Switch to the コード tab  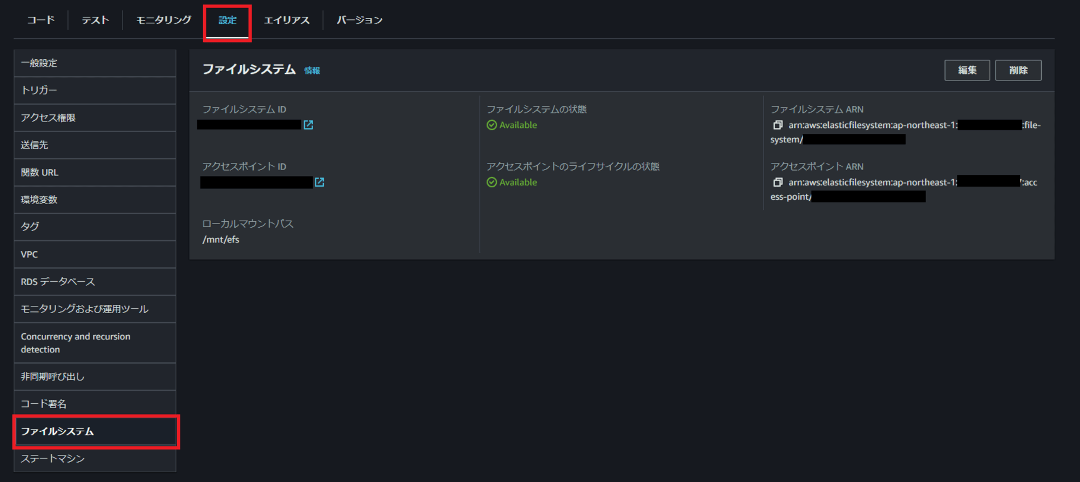pos(41,20)
